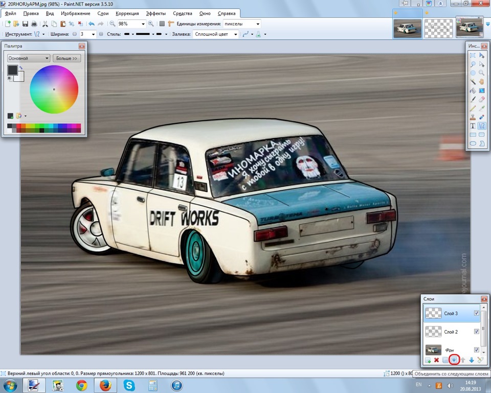Click Merge Layer Down icon
This screenshot has width=491, height=393.
(454, 360)
